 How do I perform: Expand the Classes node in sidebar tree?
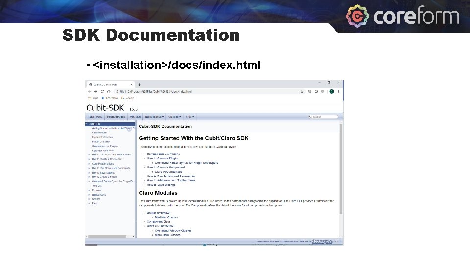tap(89, 199)
